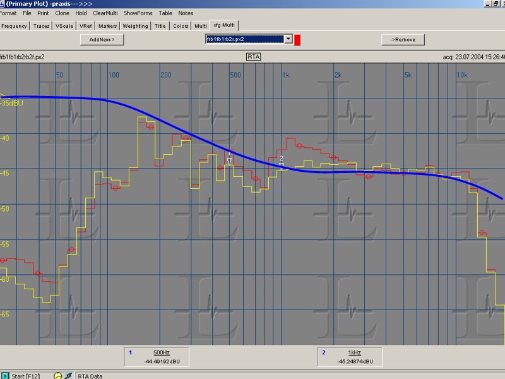
Task: Open the file selection dropdown arrow
Action: (x=288, y=39)
